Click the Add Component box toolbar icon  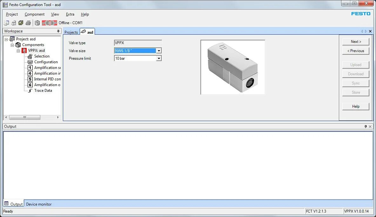tap(37, 23)
